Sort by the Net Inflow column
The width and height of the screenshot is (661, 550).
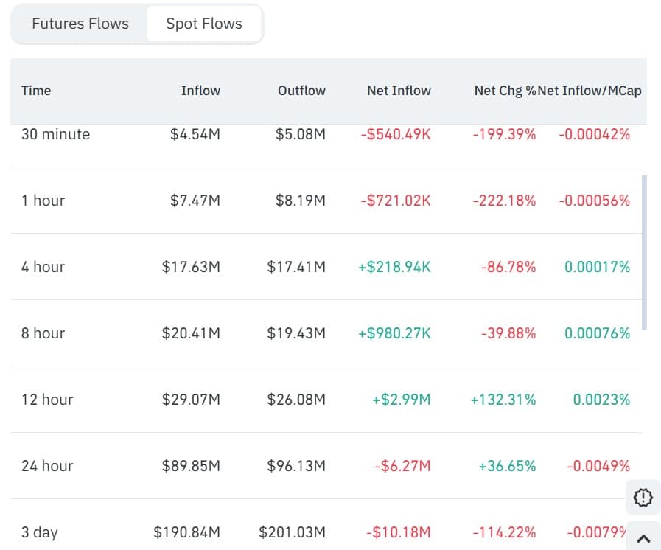click(399, 91)
